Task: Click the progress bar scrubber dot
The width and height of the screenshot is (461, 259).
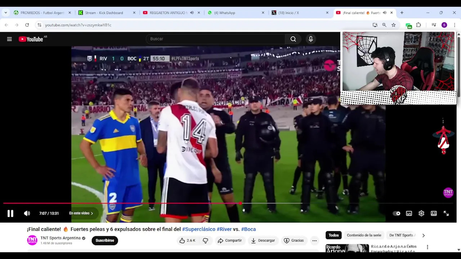Action: 240,204
